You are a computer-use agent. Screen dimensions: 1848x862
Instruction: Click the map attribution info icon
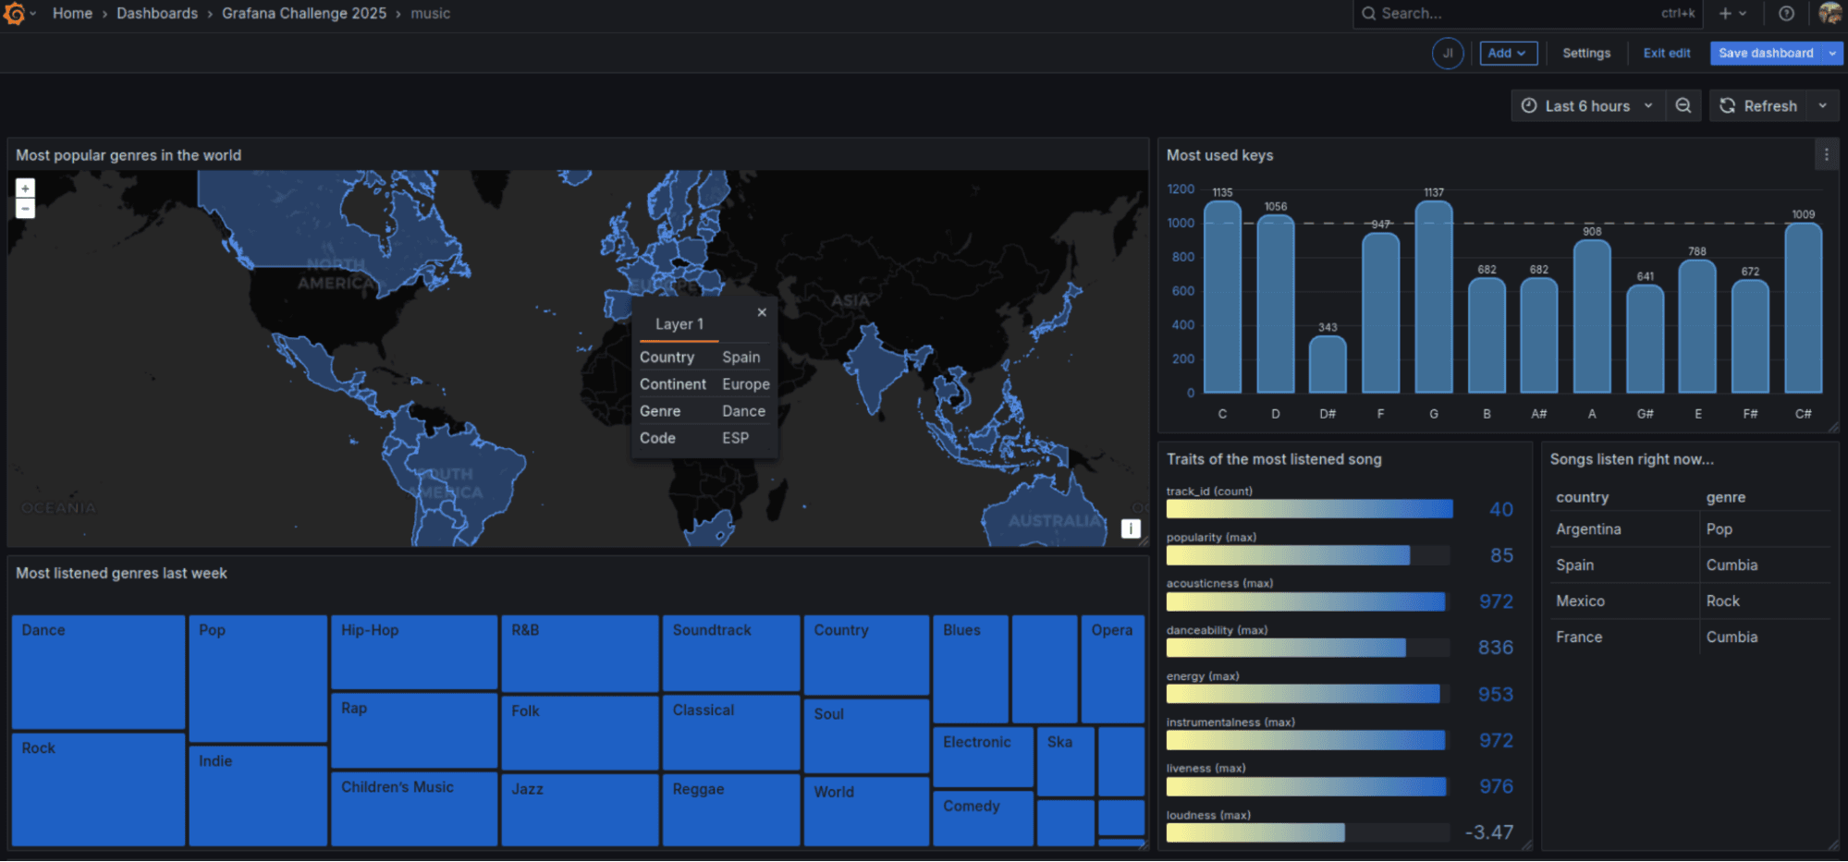pos(1129,528)
